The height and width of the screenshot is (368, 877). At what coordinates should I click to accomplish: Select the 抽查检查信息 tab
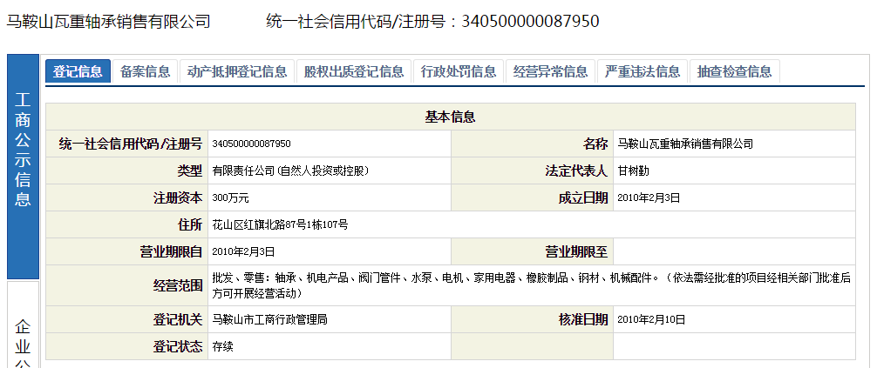pos(734,72)
